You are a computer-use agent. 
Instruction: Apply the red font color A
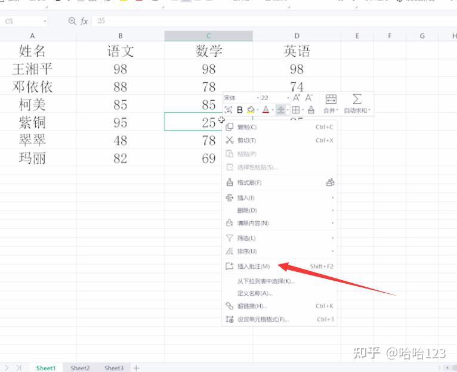click(265, 110)
